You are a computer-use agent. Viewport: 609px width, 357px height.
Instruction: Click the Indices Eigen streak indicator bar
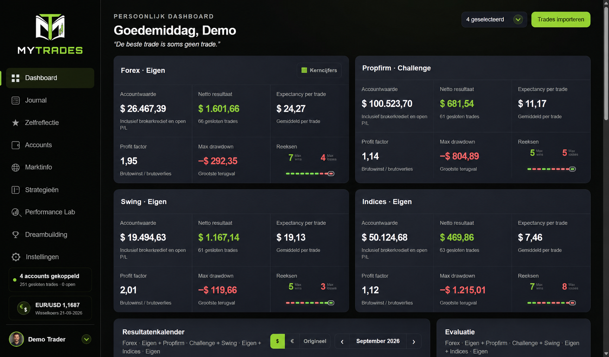pyautogui.click(x=551, y=303)
